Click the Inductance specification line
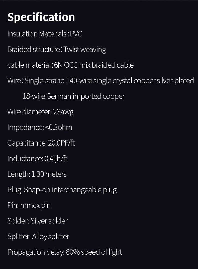The width and height of the screenshot is (198, 269). click(x=38, y=158)
